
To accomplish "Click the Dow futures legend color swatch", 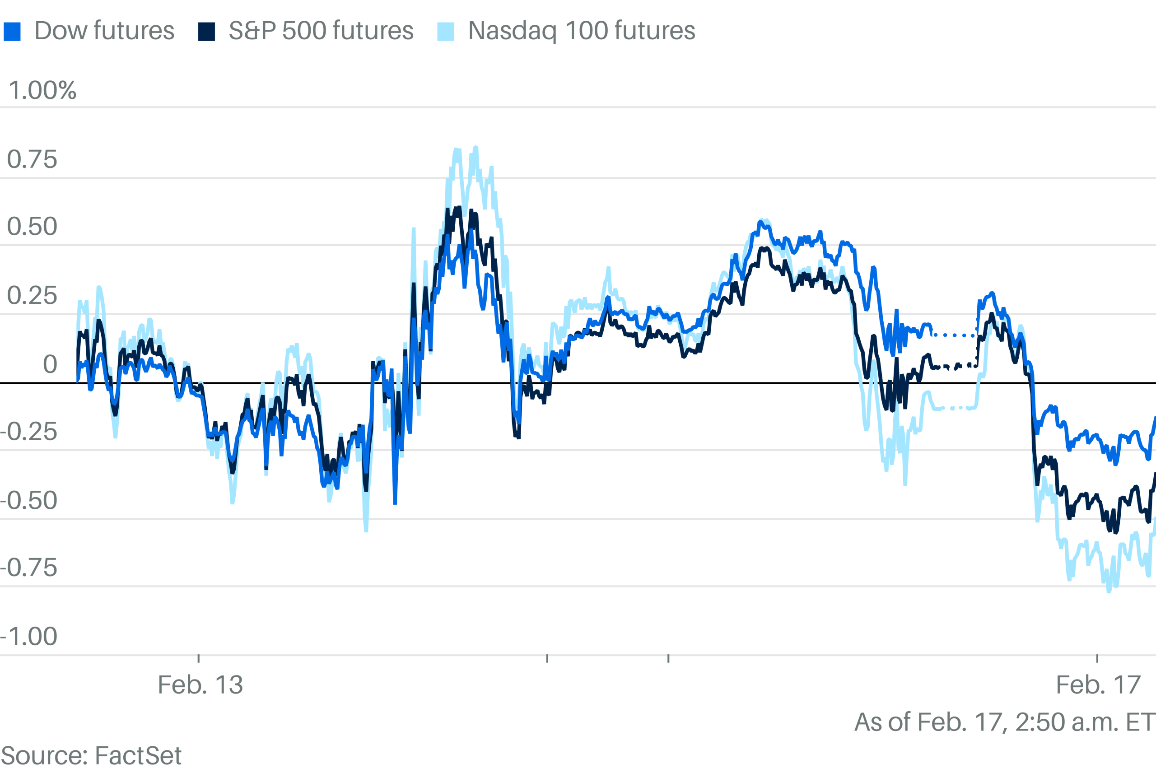I will (12, 31).
